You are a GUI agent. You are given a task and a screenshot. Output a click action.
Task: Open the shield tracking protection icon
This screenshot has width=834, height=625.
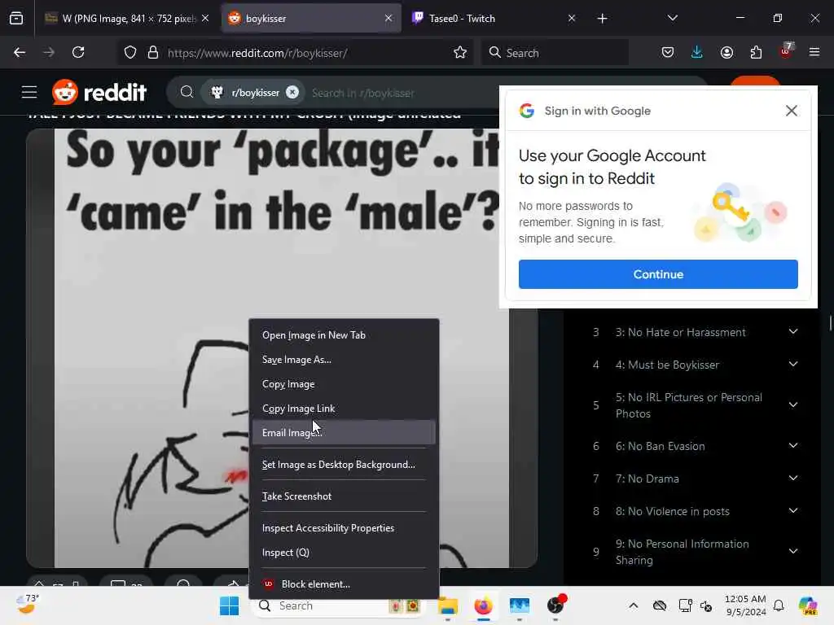130,53
